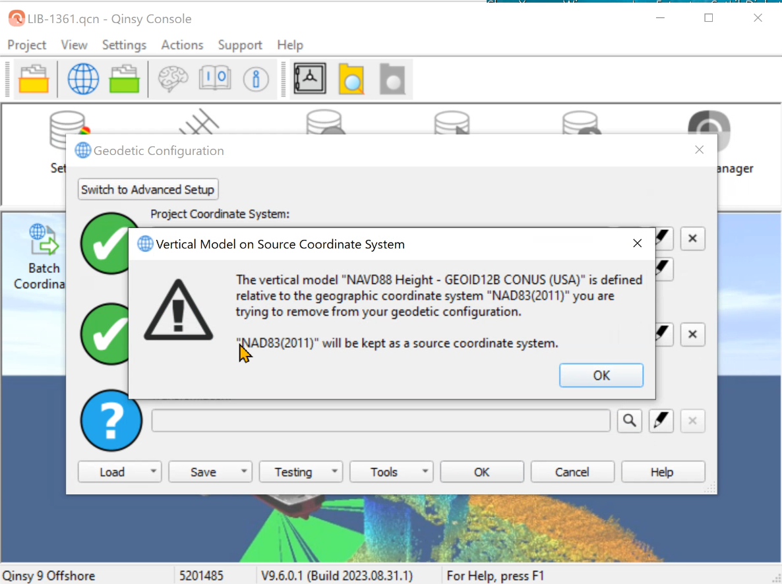The image size is (782, 584).
Task: Minimize the Qinsy Console window
Action: click(x=660, y=18)
